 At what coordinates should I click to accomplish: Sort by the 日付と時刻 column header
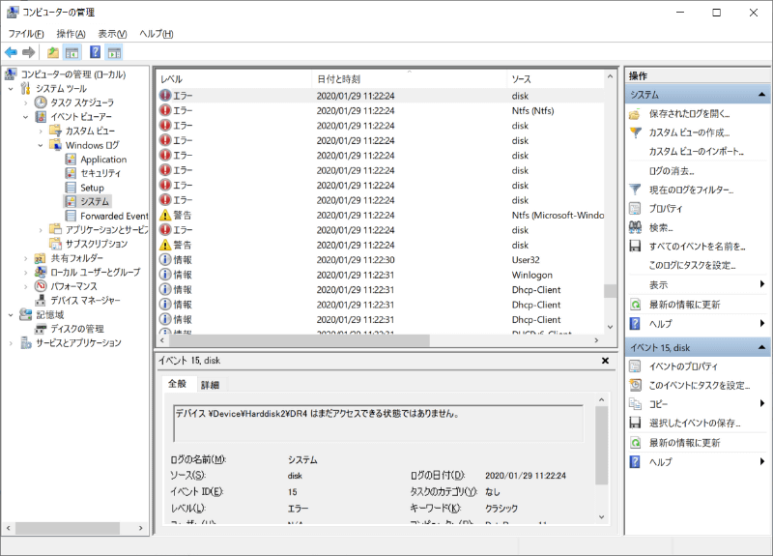[x=409, y=79]
